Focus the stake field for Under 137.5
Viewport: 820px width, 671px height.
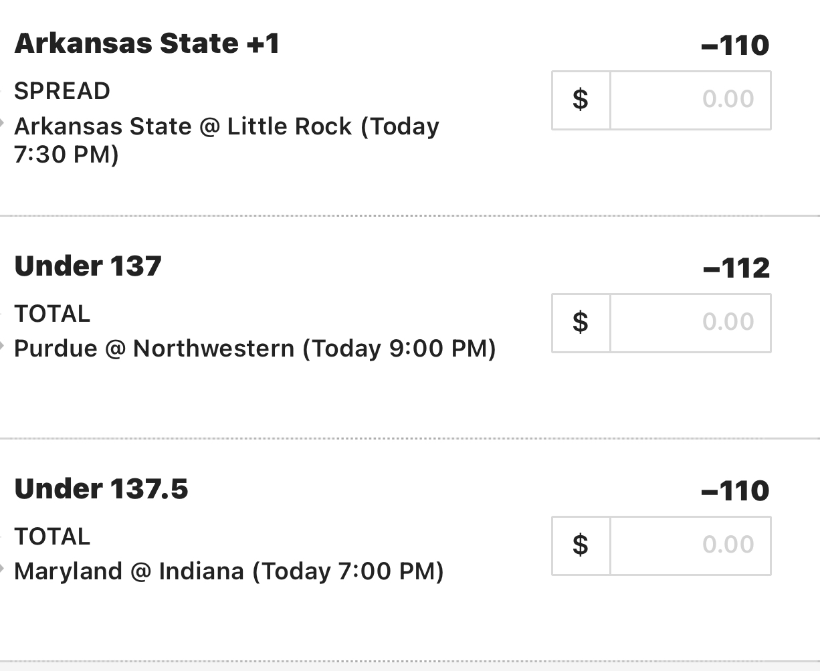click(690, 545)
